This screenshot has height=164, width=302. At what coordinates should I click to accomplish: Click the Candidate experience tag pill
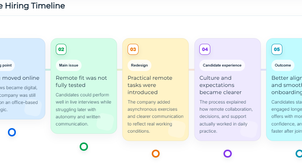(x=222, y=65)
